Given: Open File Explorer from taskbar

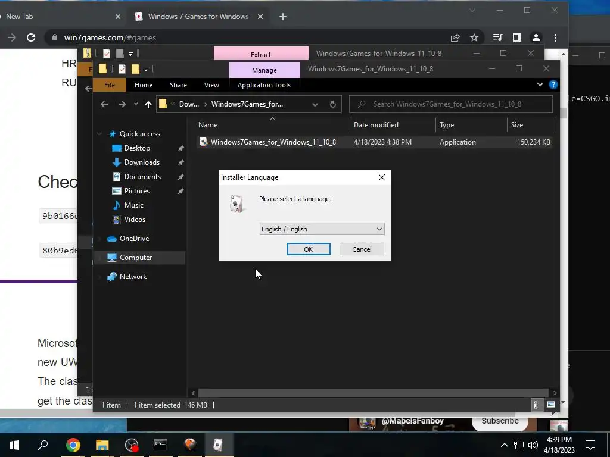Looking at the screenshot, I should pos(102,445).
